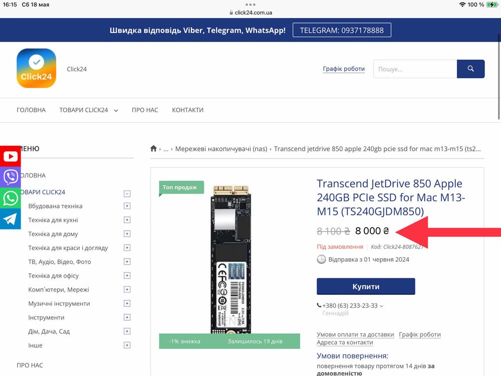Expand Дім, Дача, Сад category

click(x=127, y=331)
